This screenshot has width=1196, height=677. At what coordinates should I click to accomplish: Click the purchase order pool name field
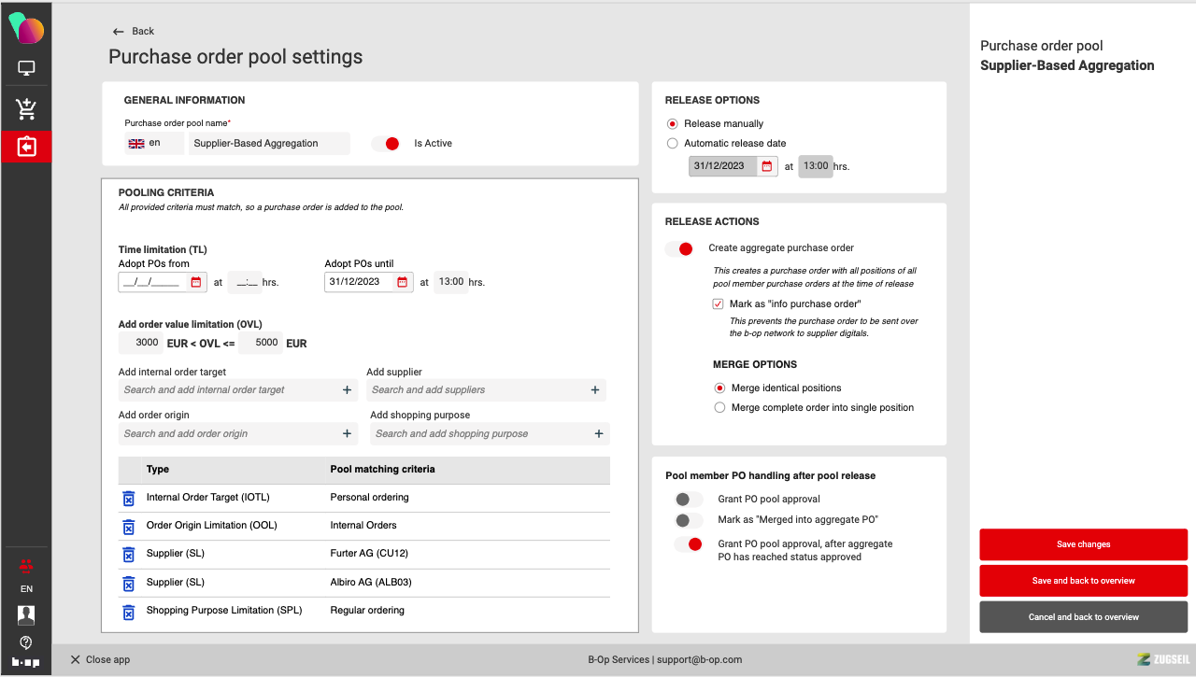268,144
